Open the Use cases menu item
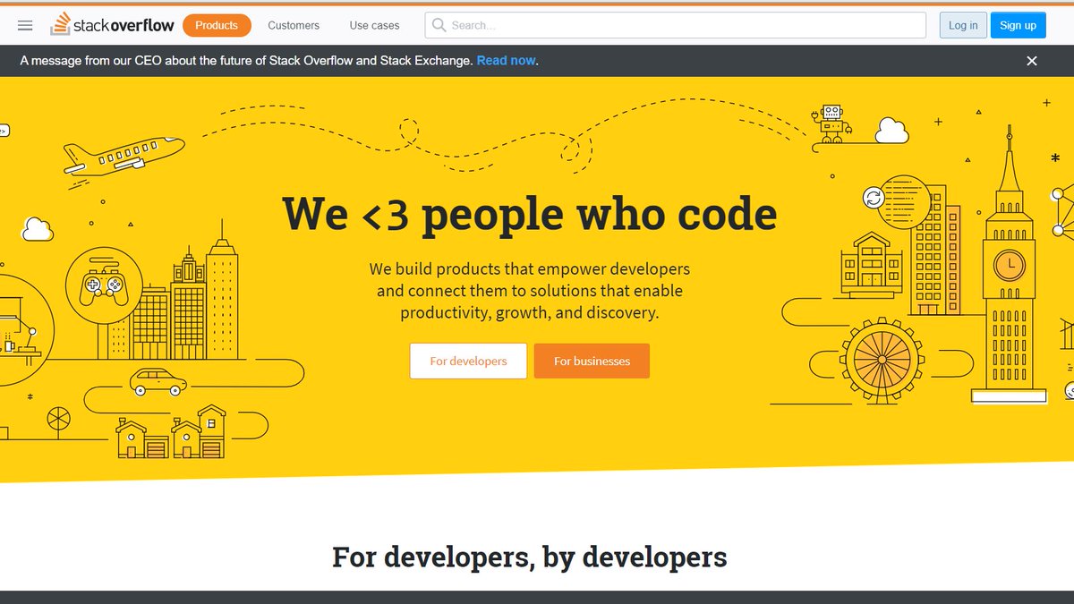 tap(374, 25)
